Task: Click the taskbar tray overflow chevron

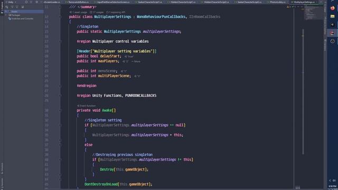Action: point(330,180)
